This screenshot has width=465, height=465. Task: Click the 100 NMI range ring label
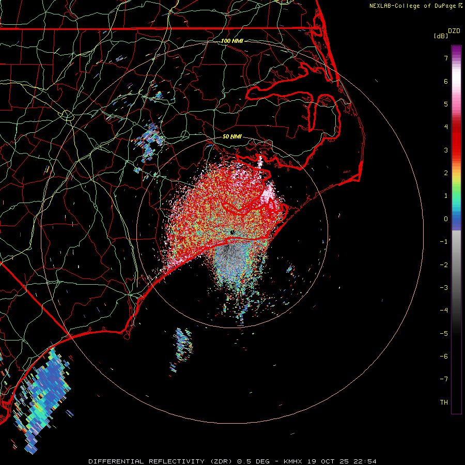click(232, 41)
